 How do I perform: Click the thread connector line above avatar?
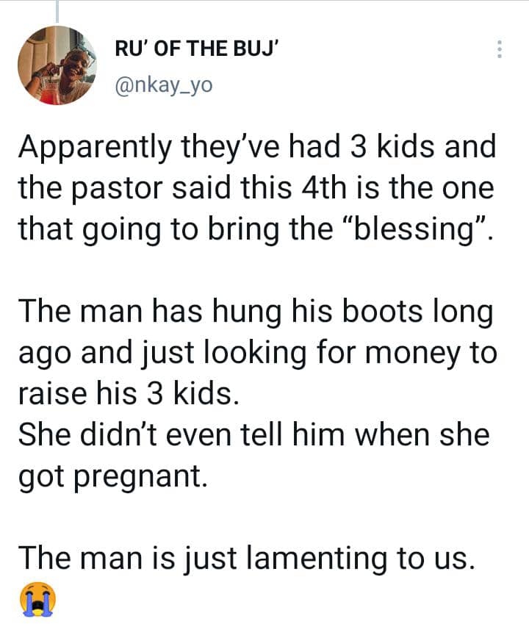tap(57, 10)
